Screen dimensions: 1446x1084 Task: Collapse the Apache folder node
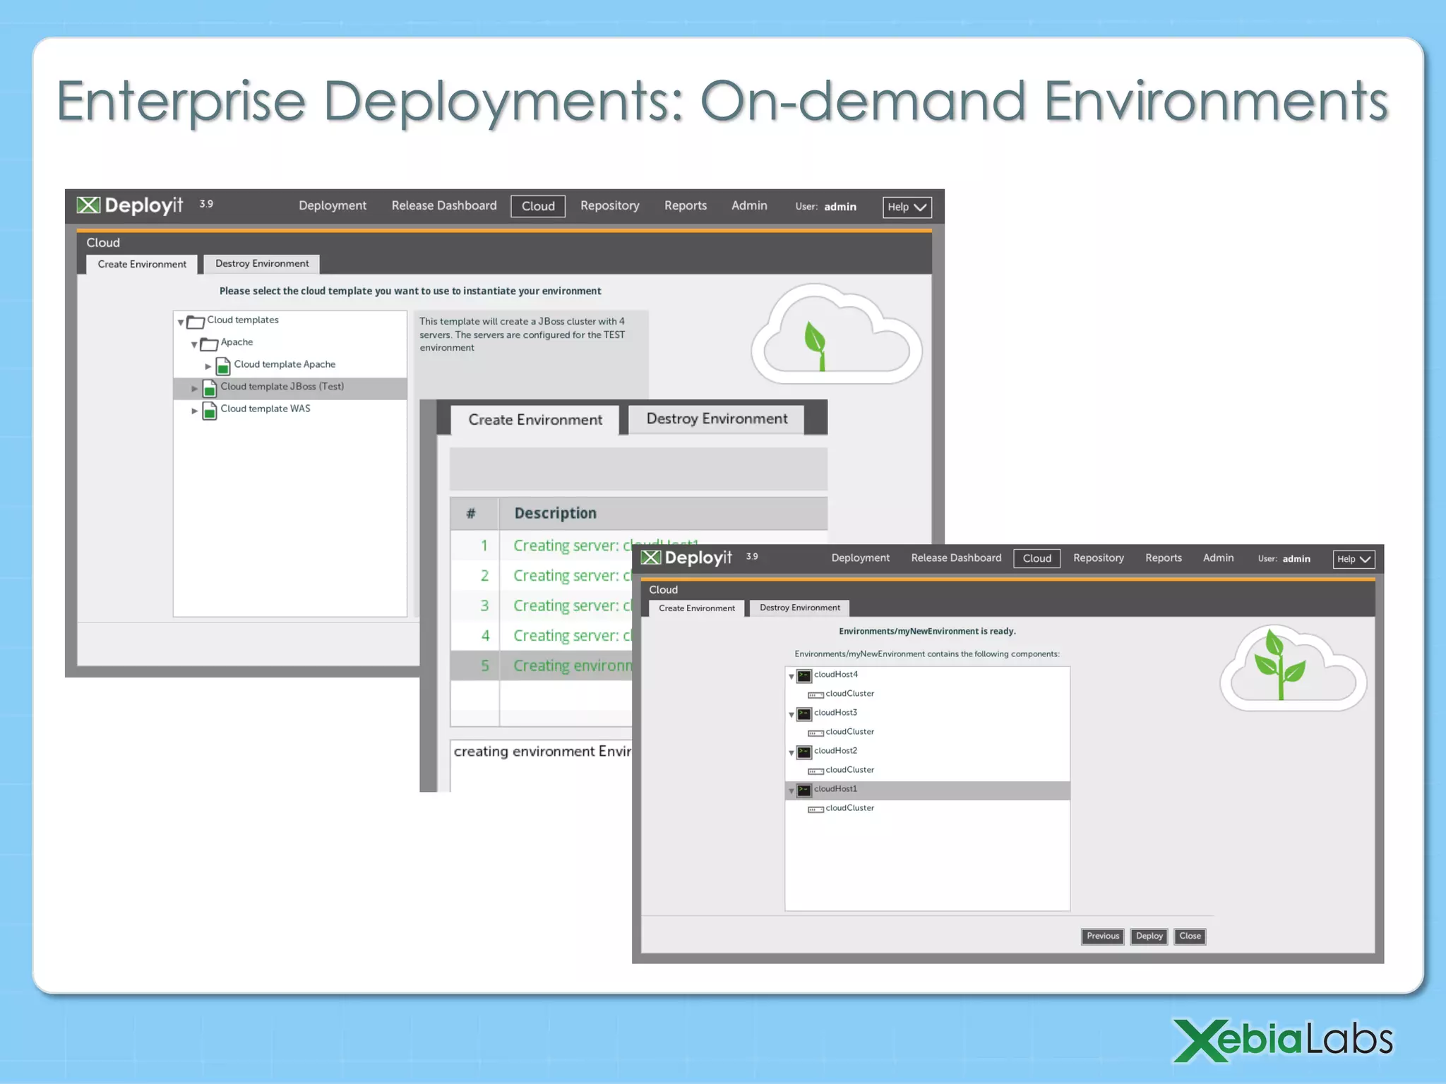click(x=194, y=345)
